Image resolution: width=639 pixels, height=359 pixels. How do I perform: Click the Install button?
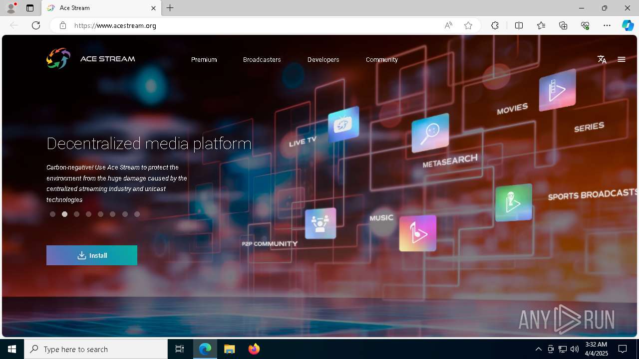(92, 255)
